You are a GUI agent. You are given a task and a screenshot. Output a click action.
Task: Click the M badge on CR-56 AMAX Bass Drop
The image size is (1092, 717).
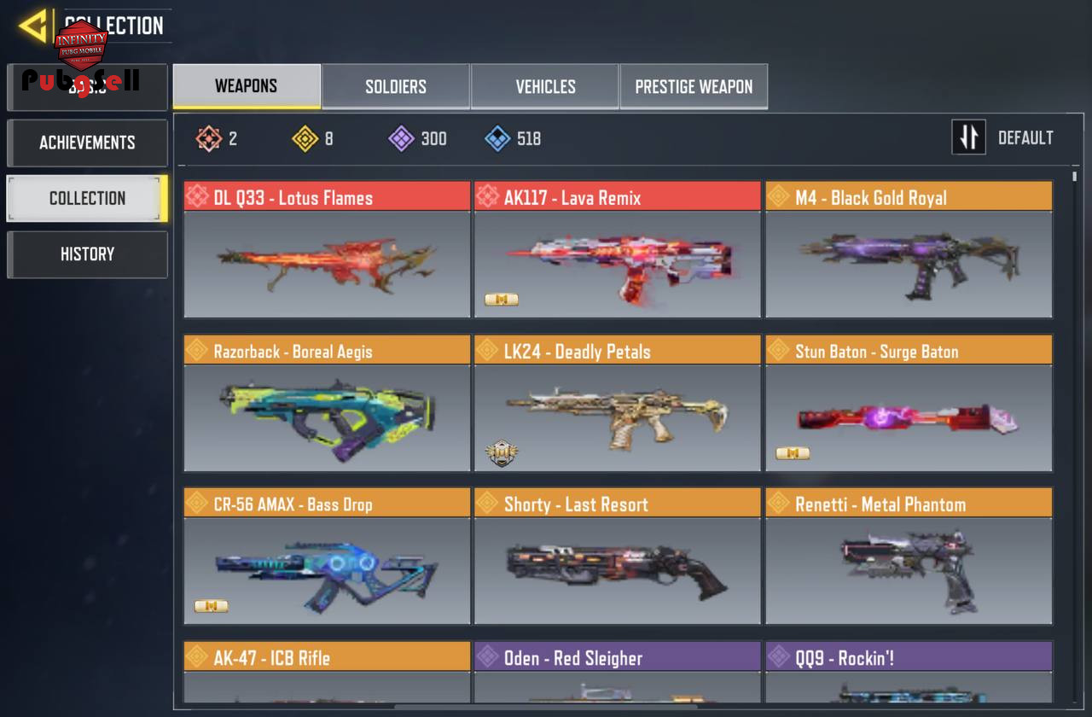pos(211,606)
